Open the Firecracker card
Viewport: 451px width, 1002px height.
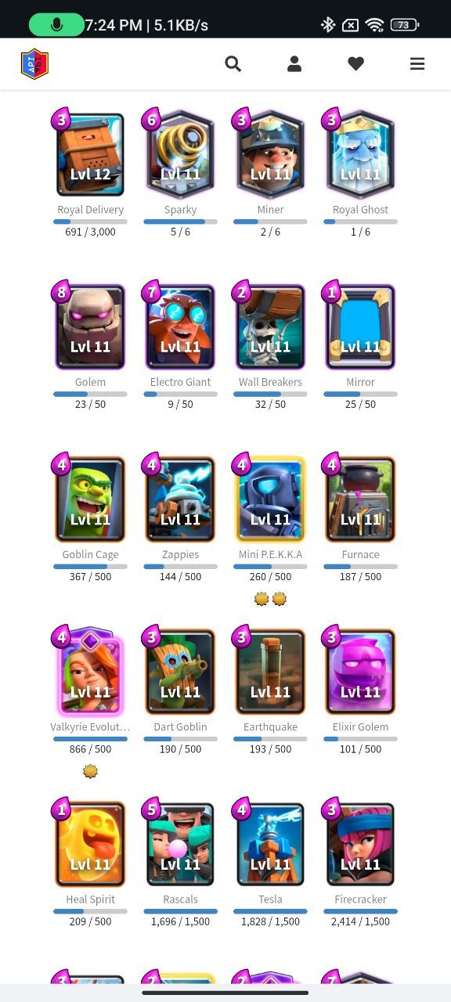coord(360,844)
